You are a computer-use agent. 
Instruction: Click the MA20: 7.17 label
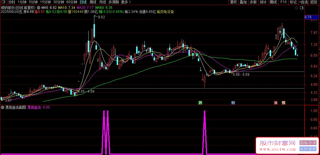tap(85, 8)
